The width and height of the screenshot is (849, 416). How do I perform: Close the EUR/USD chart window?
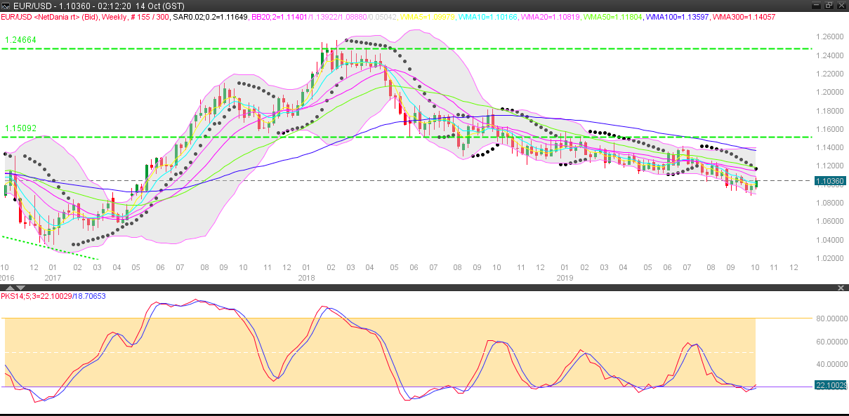(x=841, y=5)
